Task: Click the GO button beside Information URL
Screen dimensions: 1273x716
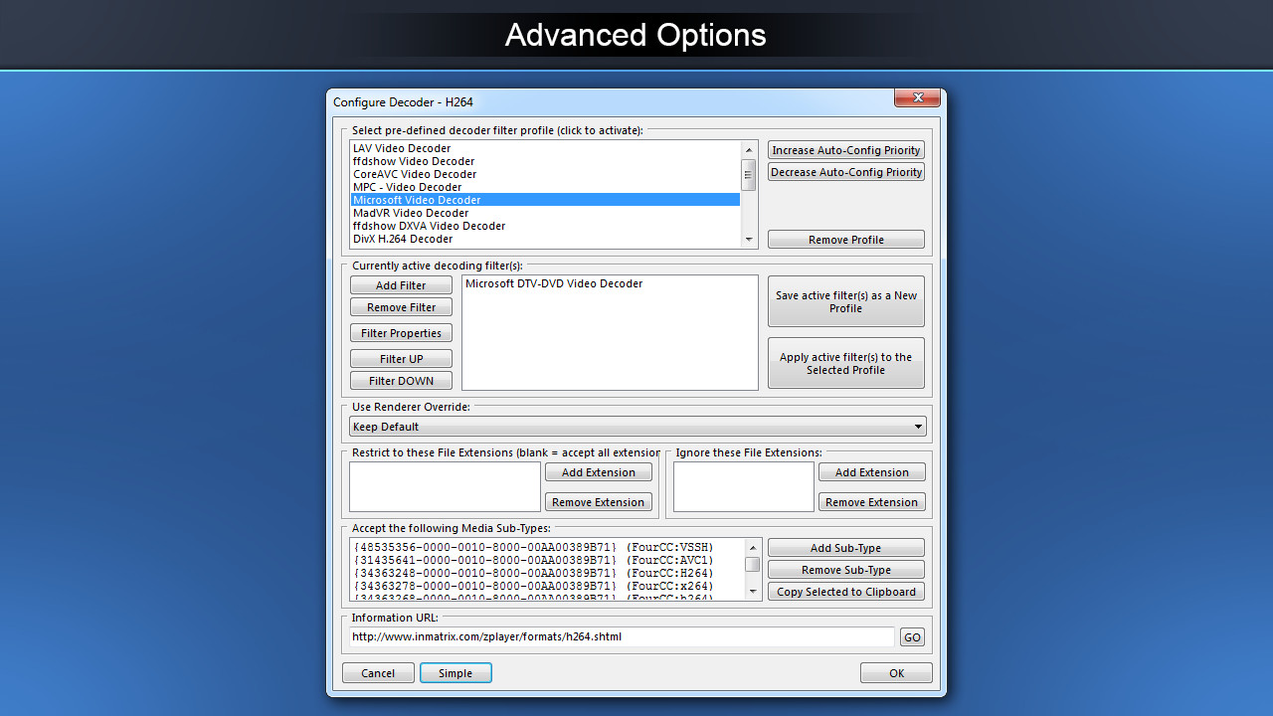Action: coord(912,636)
